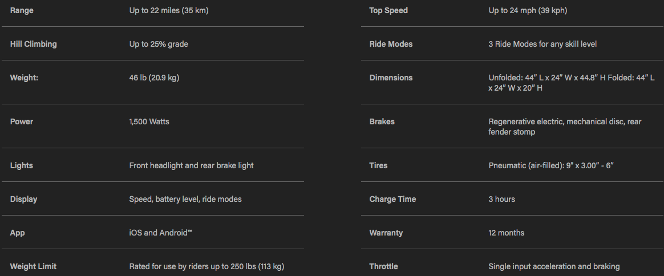Click the Ride Modes label
This screenshot has height=276, width=664.
point(391,44)
